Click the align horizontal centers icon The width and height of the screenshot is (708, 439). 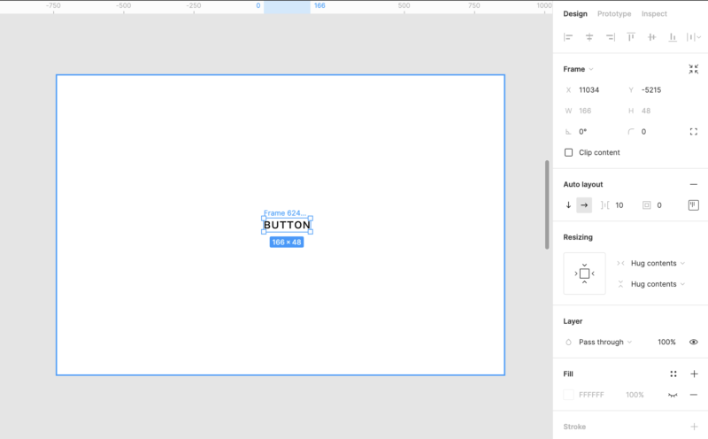(589, 37)
